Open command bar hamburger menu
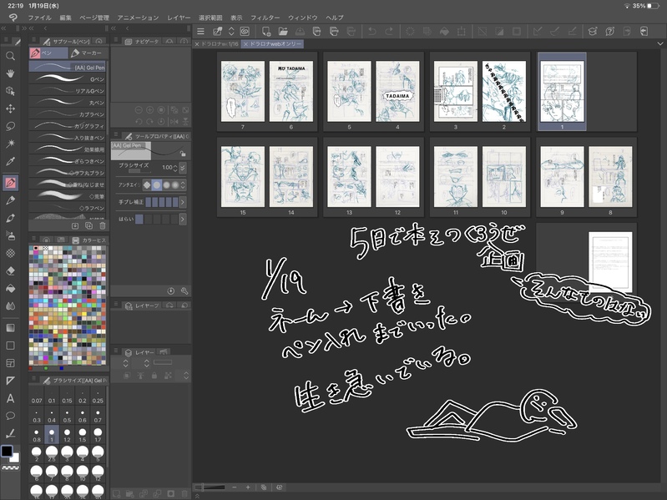Image resolution: width=667 pixels, height=500 pixels. coord(201,32)
